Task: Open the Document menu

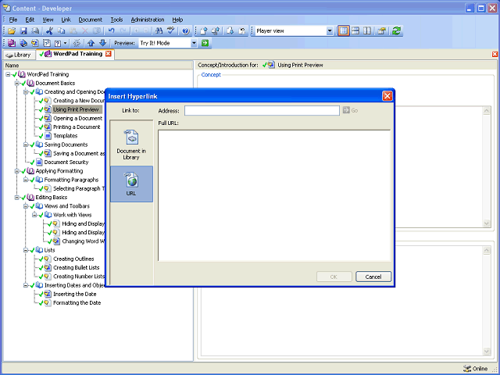Action: pos(91,20)
